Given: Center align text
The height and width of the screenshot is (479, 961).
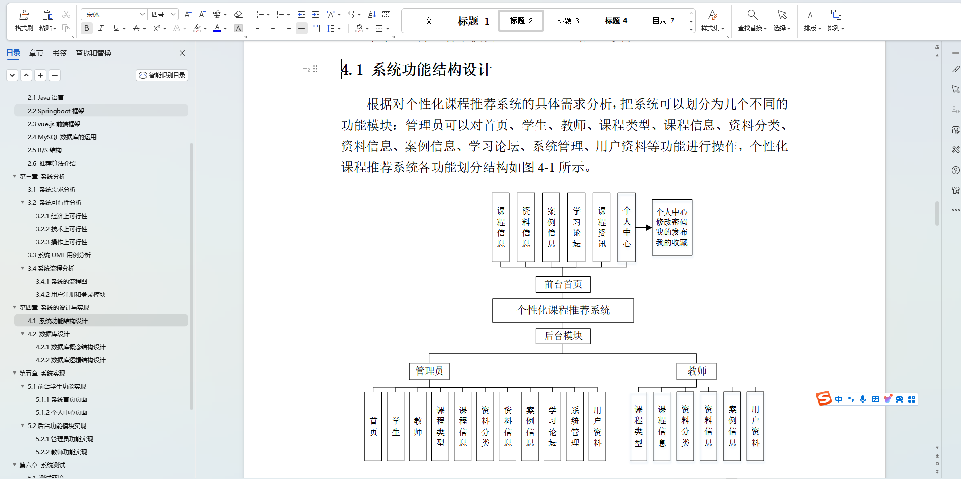Looking at the screenshot, I should (x=273, y=28).
